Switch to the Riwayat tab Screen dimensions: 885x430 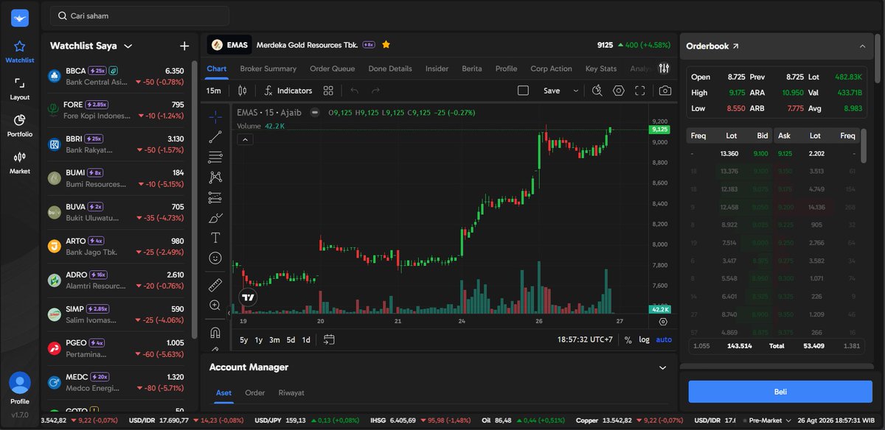(291, 392)
